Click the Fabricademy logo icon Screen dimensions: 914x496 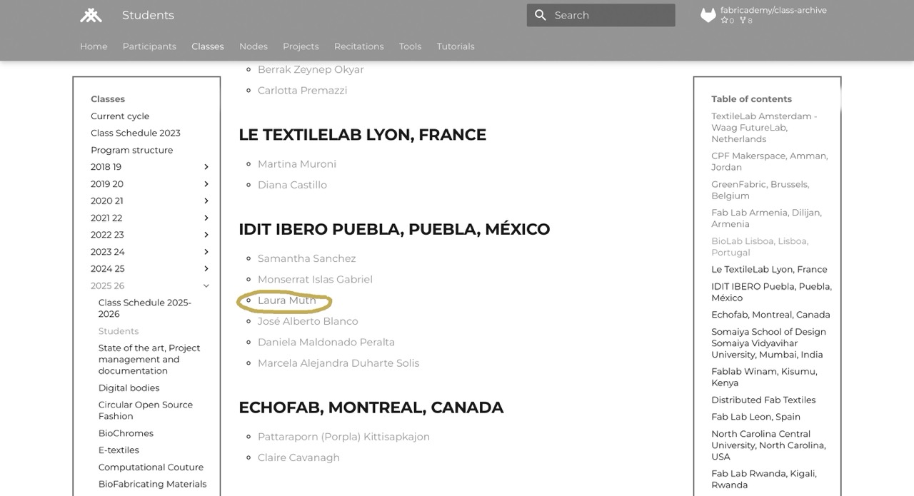91,16
